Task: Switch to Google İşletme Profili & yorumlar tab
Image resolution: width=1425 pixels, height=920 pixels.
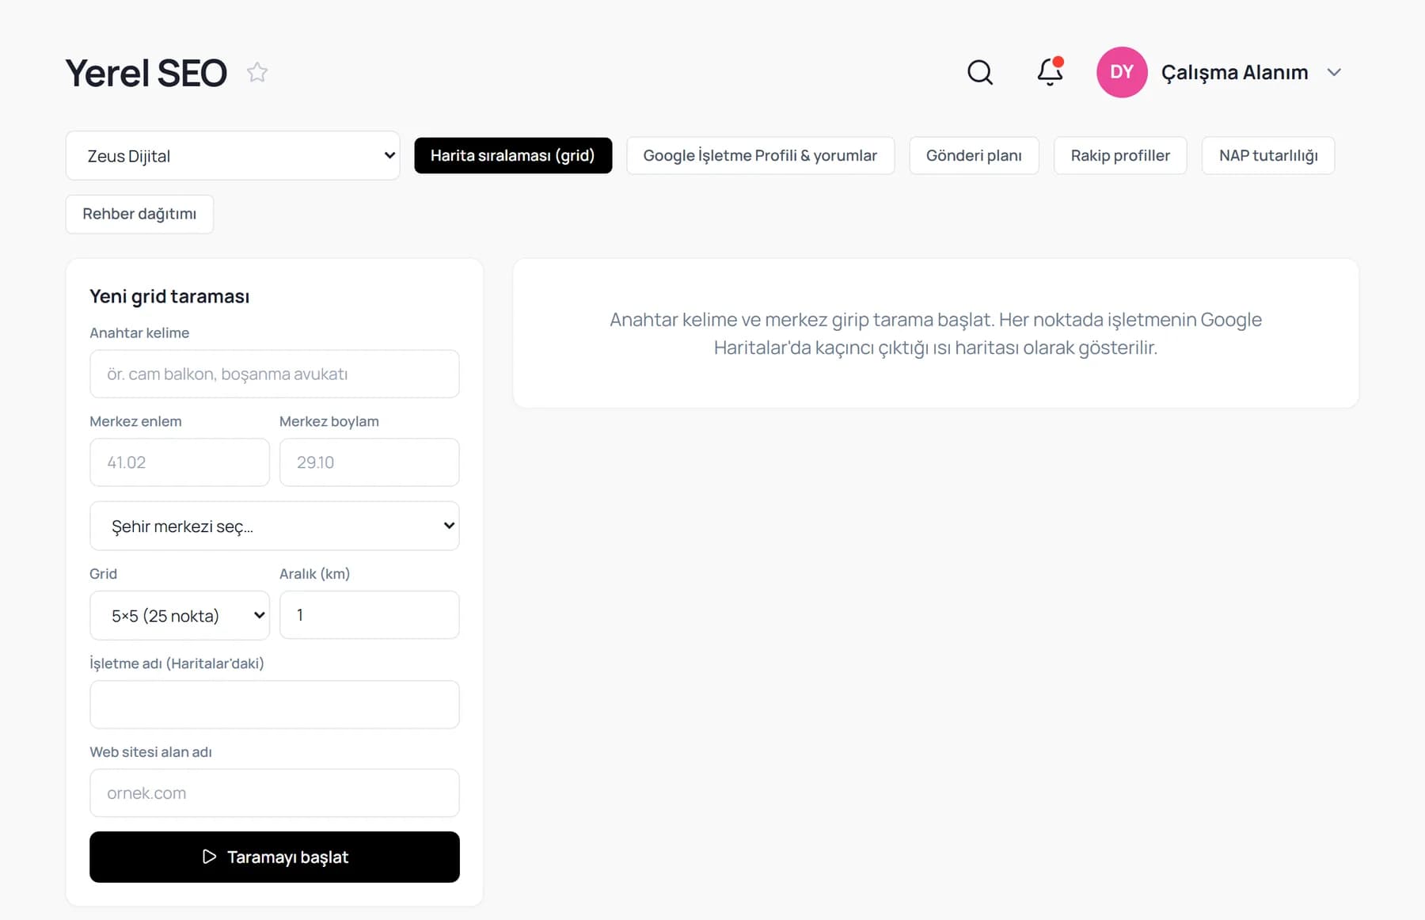Action: point(760,155)
